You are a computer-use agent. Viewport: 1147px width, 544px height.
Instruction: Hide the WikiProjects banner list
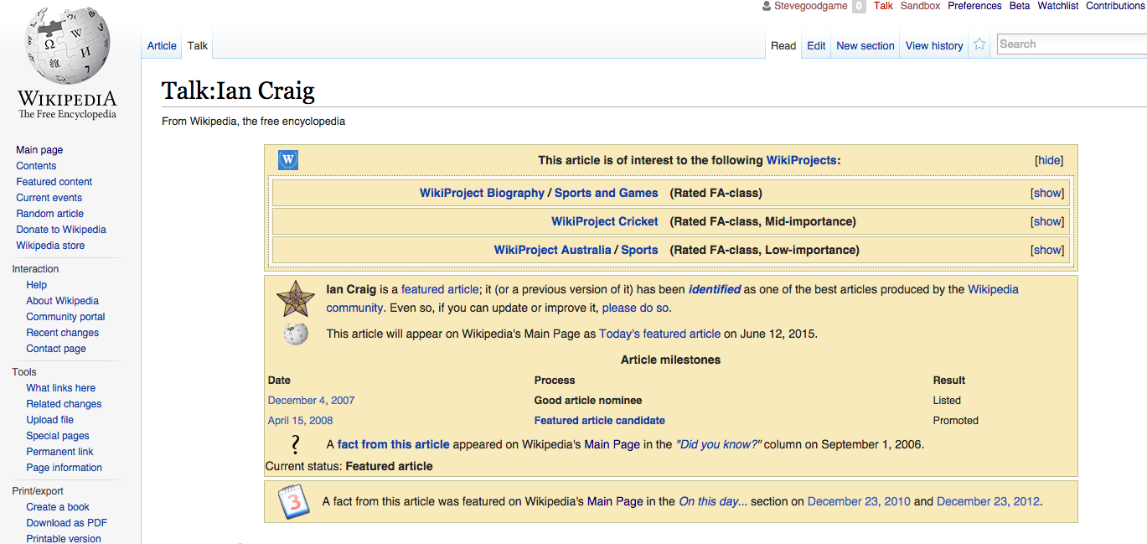[1049, 160]
